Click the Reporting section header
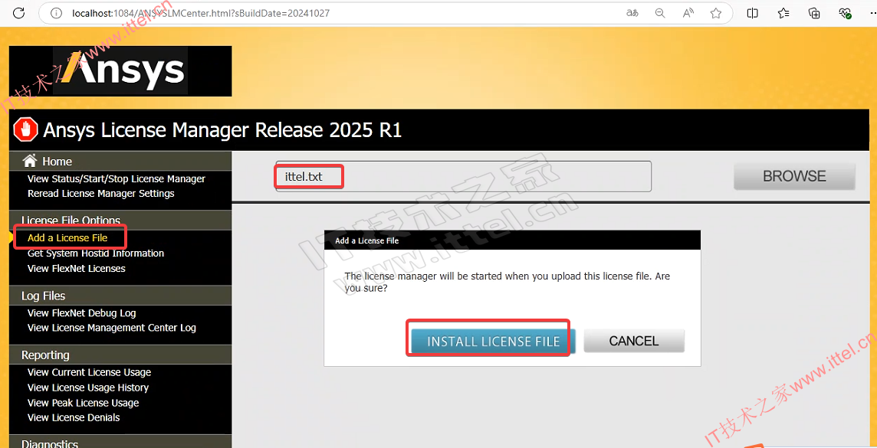Screen dimensions: 877x448 click(x=120, y=355)
